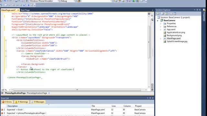
Task: Toggle auto-hide pin on Solution Explorer
Action: pos(197,10)
